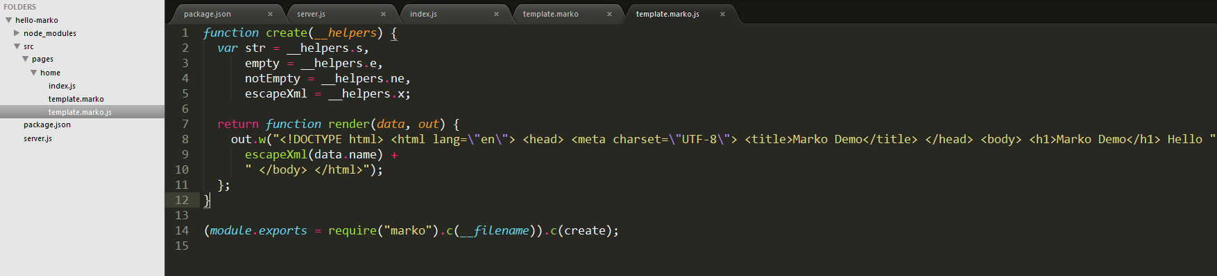Image resolution: width=1217 pixels, height=276 pixels.
Task: Collapse the home folder arrow
Action: coord(33,72)
